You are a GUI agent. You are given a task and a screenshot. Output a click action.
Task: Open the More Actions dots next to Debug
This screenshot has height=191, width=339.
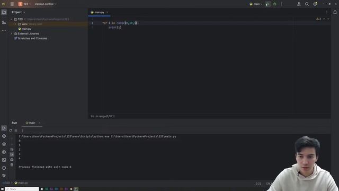click(281, 4)
